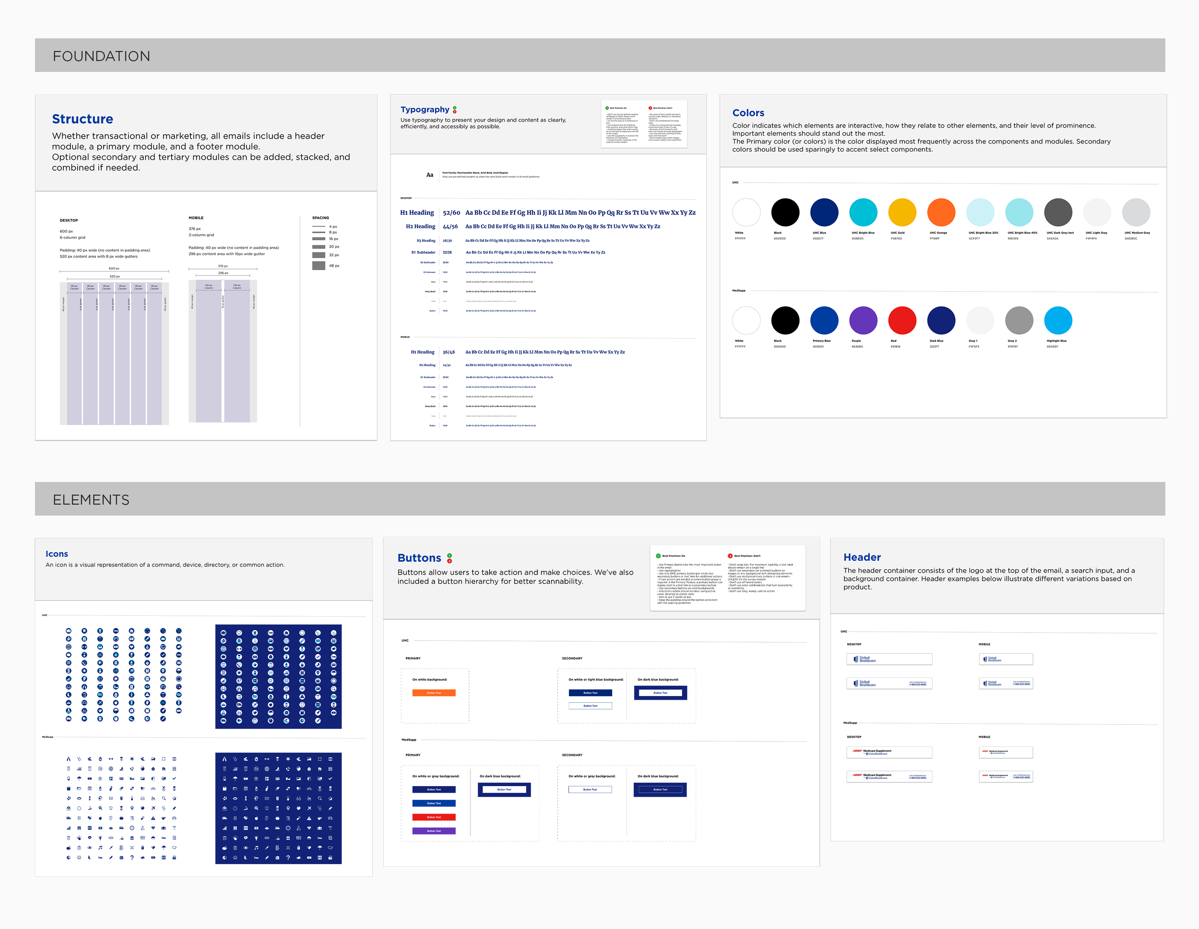Click UHC secondary outlined Button Text on white
The image size is (1199, 929).
590,706
